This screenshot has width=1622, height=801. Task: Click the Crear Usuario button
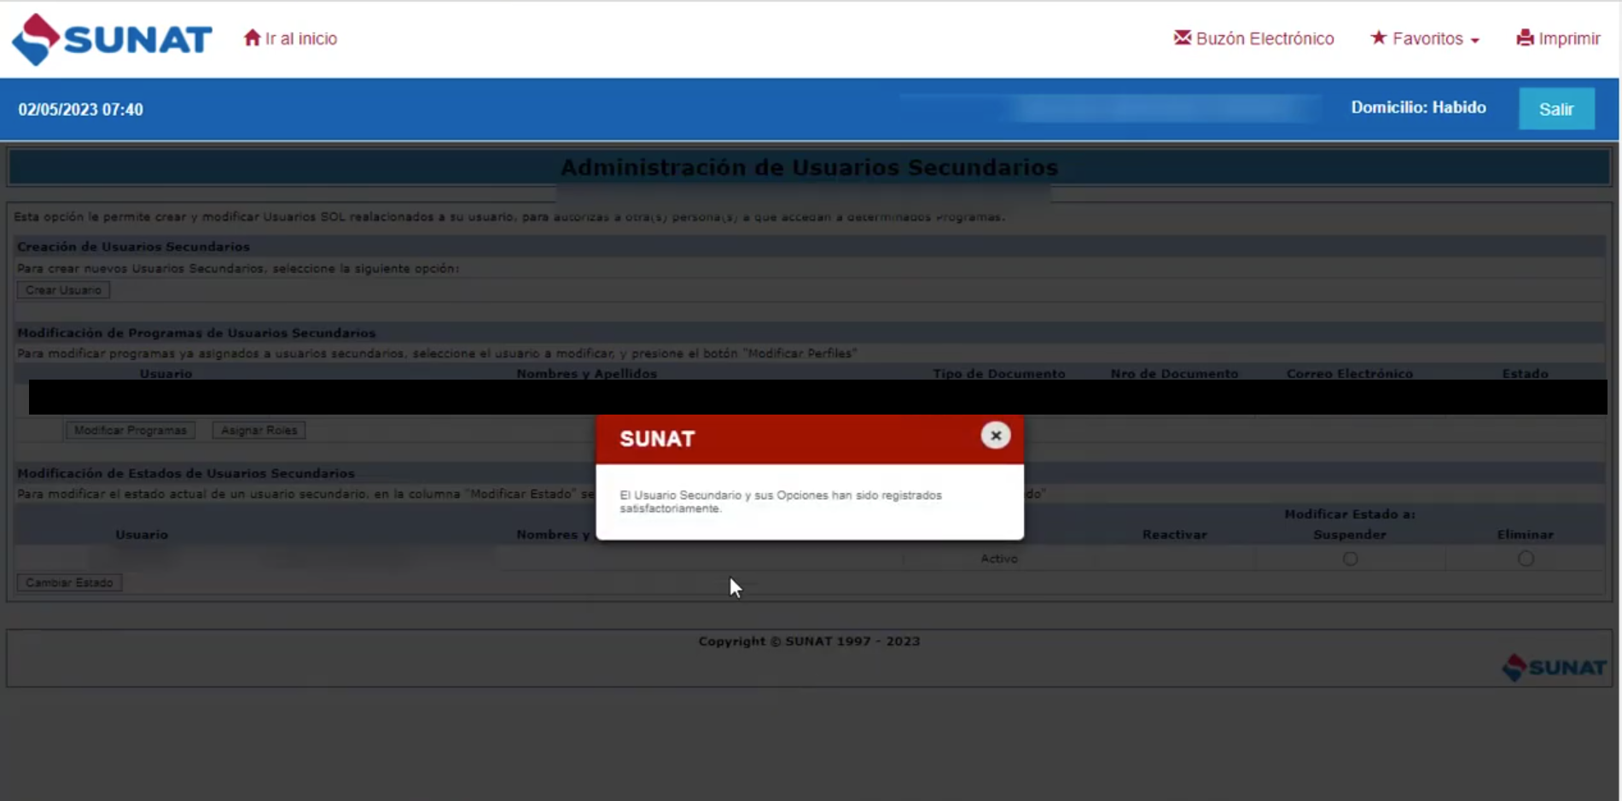63,290
